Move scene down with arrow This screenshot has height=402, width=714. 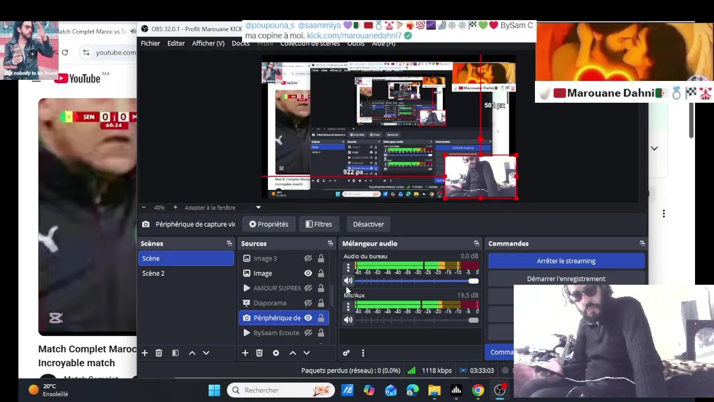(x=206, y=353)
